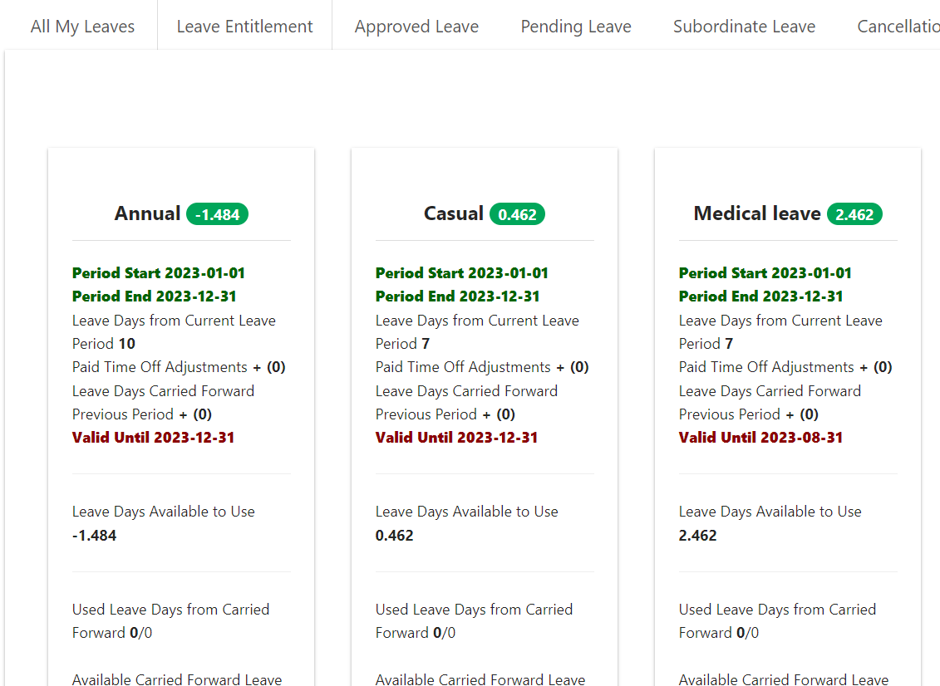Screen dimensions: 940x686
Task: Select the Annual card heading
Action: tap(147, 213)
